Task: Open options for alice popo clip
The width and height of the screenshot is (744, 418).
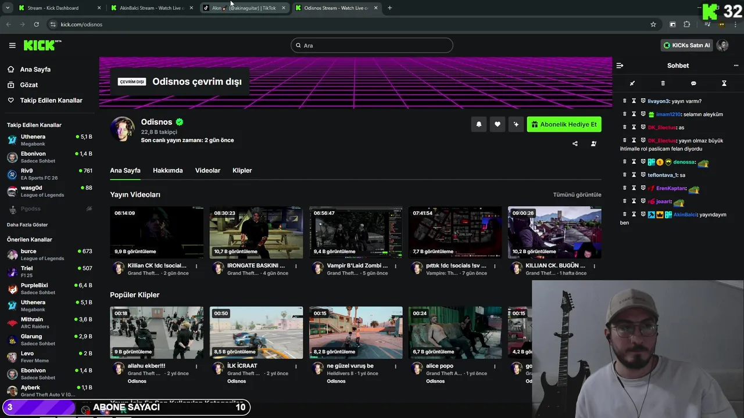Action: [x=495, y=366]
